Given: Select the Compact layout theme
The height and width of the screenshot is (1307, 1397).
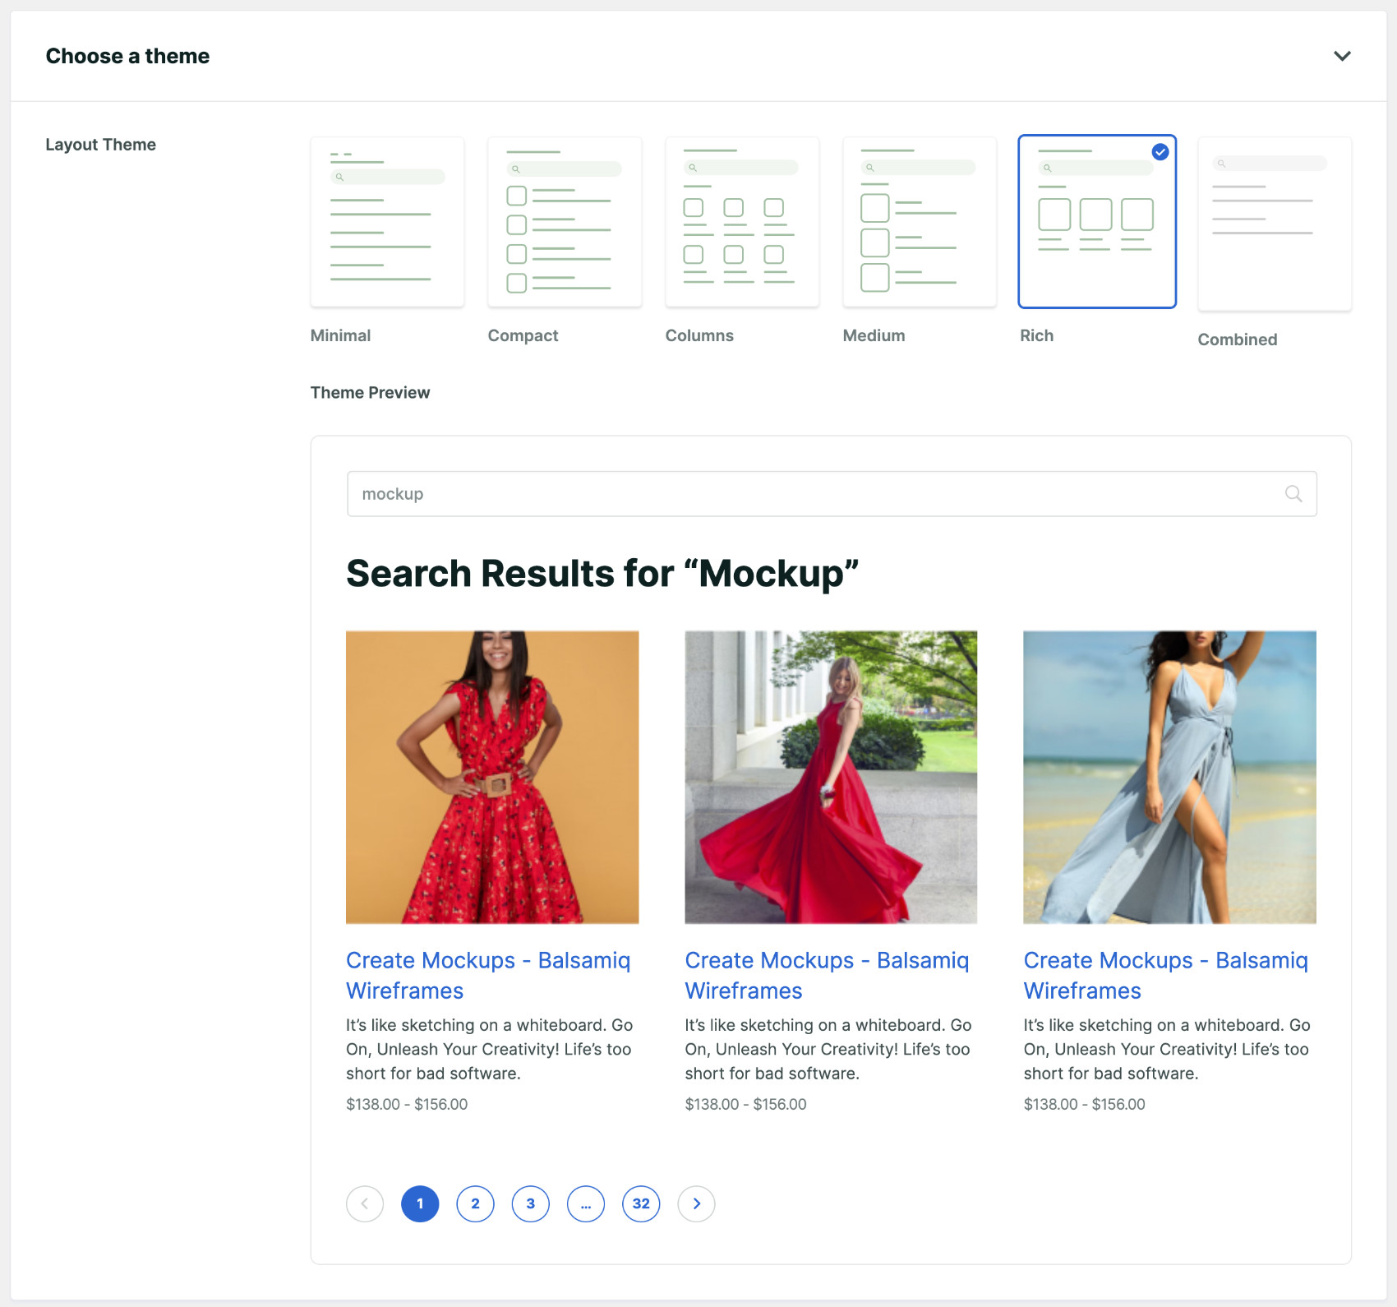Looking at the screenshot, I should [x=565, y=222].
